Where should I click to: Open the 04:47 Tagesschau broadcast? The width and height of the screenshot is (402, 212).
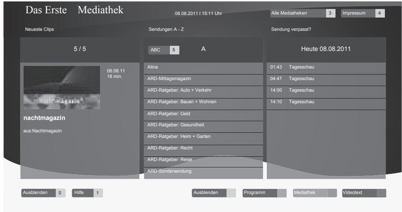pos(326,80)
